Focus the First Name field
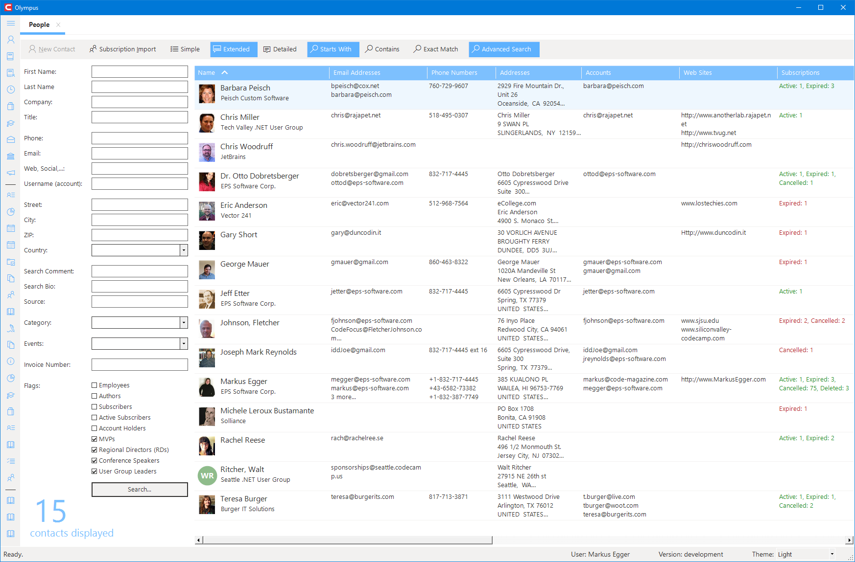 tap(140, 72)
